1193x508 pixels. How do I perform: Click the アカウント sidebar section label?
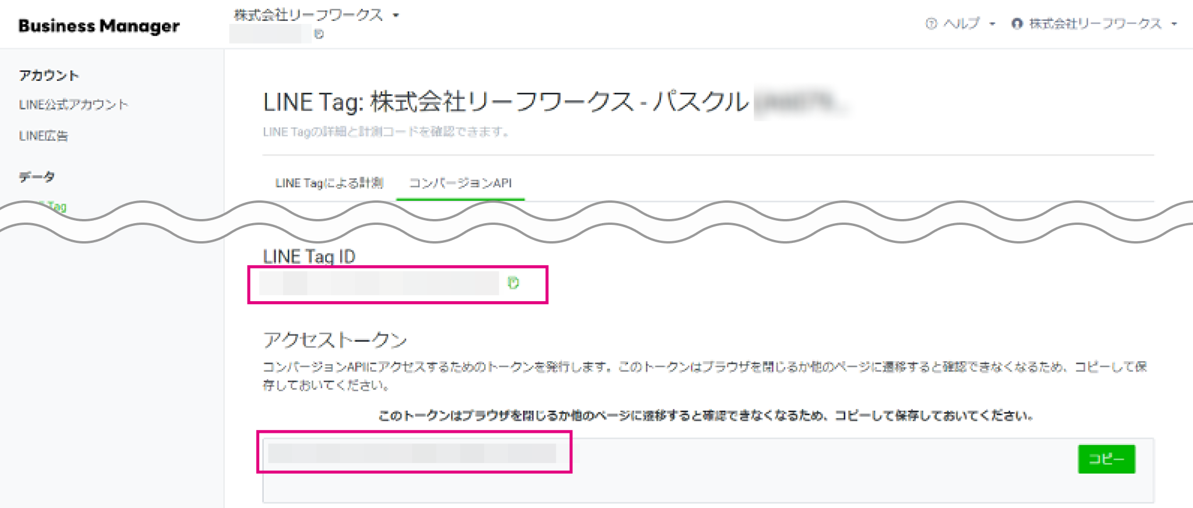pos(49,76)
